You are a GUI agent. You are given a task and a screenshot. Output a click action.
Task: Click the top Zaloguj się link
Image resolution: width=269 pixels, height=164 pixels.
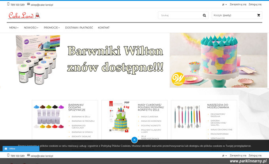[255, 4]
